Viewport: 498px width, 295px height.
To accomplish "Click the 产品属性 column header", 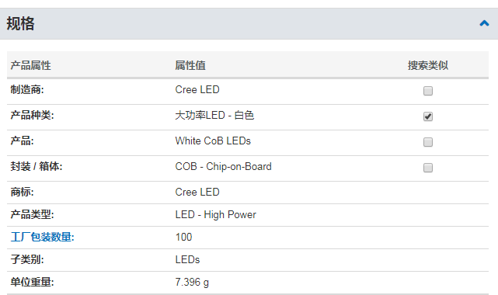I will (x=30, y=65).
